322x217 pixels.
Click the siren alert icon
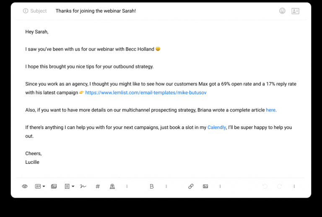tap(112, 186)
